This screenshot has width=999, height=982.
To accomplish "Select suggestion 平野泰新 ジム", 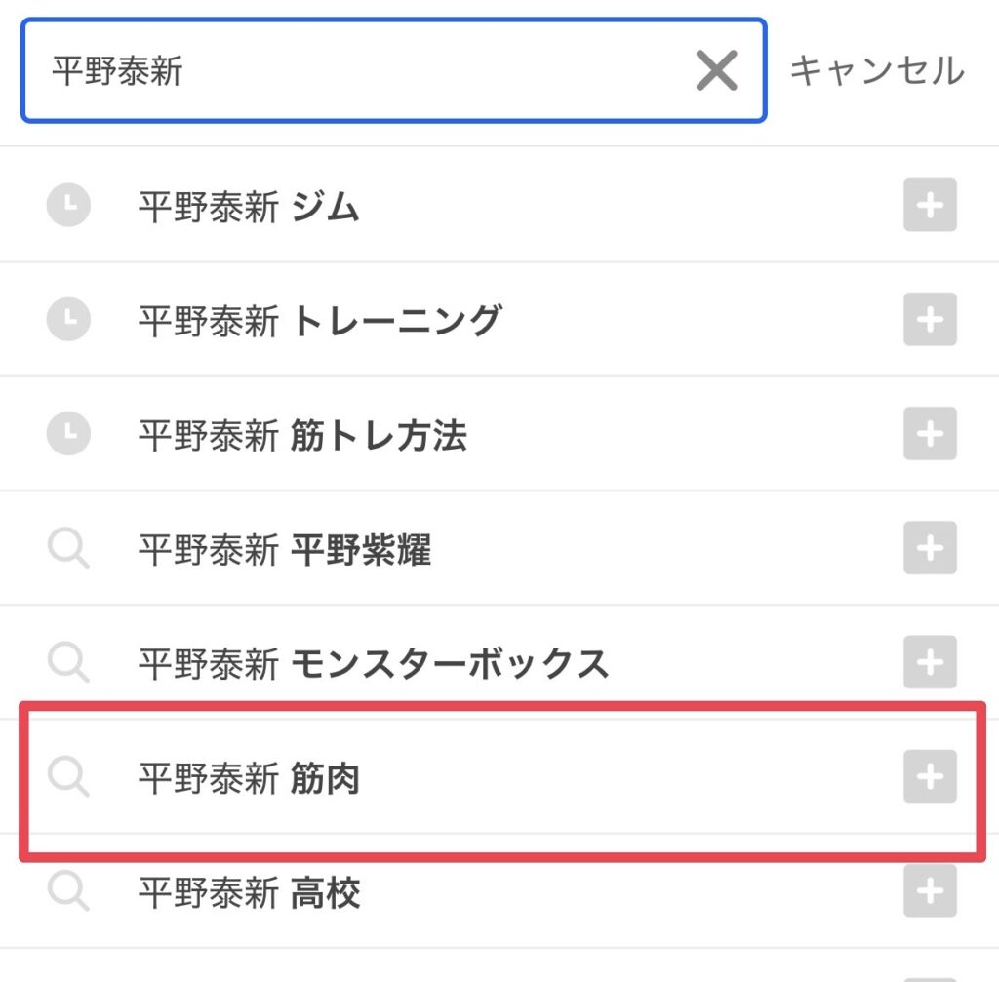I will [499, 205].
